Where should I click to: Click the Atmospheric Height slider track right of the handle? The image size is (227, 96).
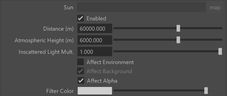click(x=201, y=40)
